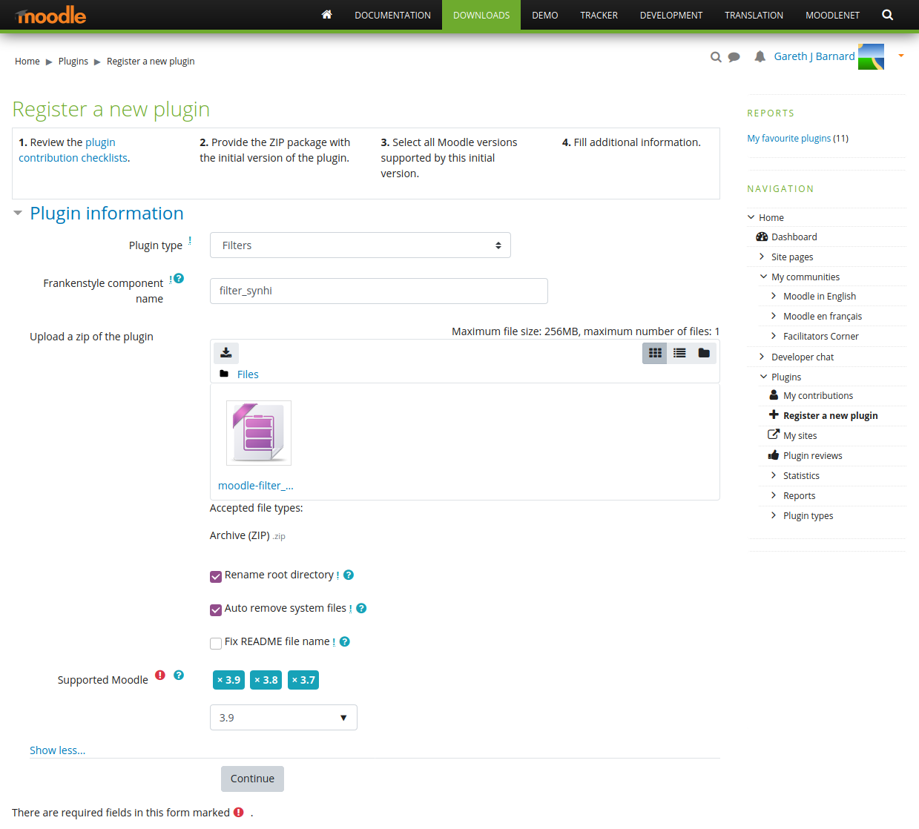The image size is (919, 829).
Task: Open the MoodleNet menu item
Action: pos(833,15)
